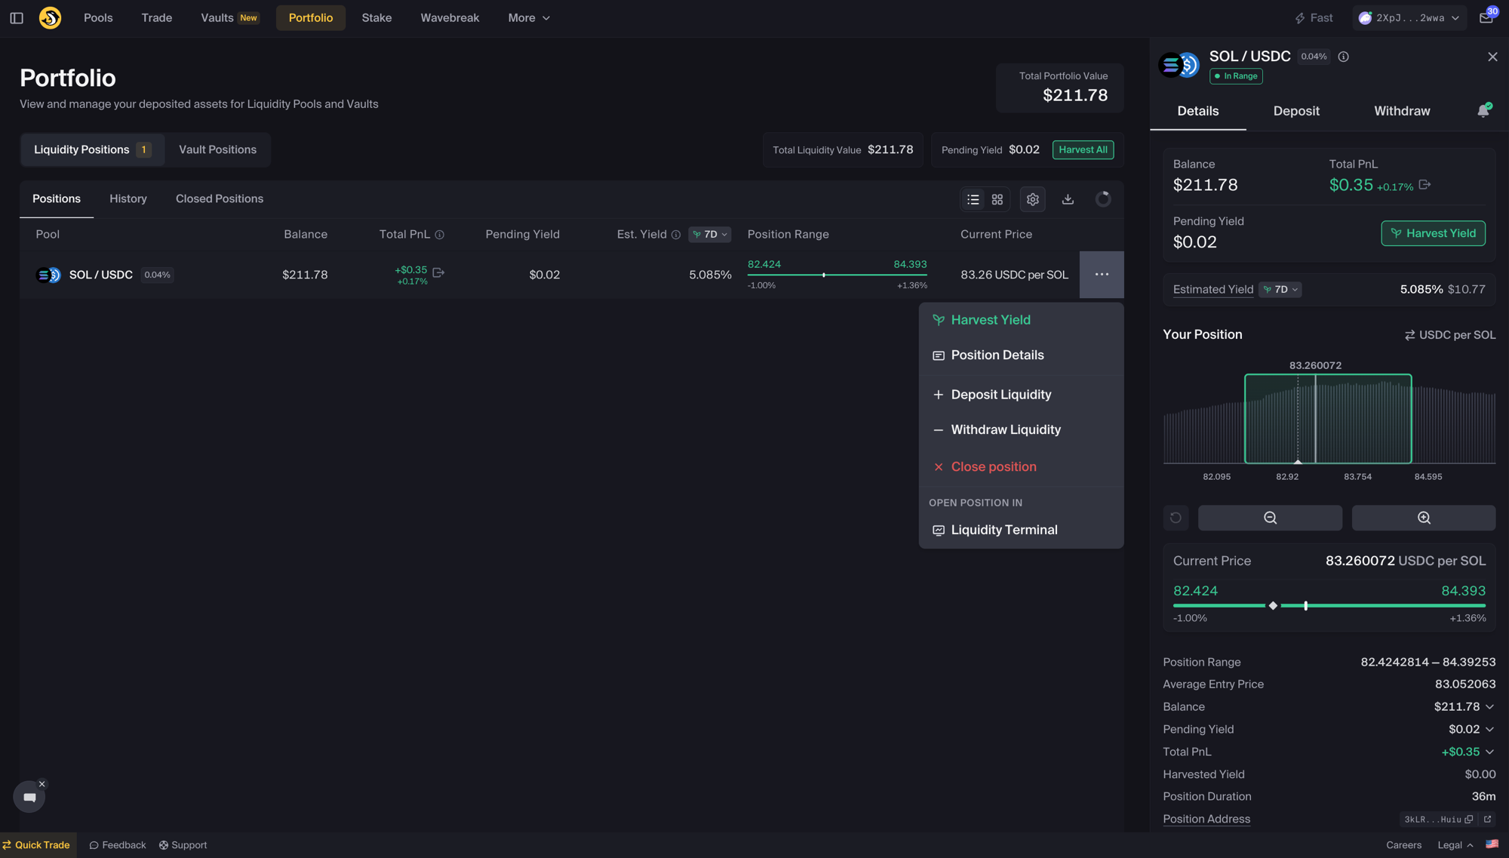
Task: Reset the position chart zoom
Action: [1176, 518]
